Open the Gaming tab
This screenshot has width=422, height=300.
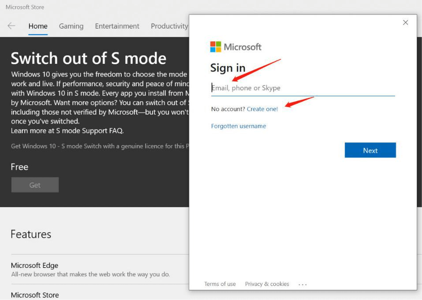71,26
